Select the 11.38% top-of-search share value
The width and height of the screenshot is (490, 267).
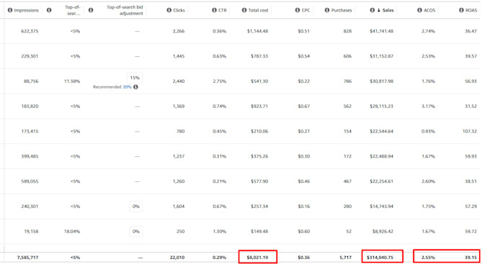pyautogui.click(x=72, y=81)
